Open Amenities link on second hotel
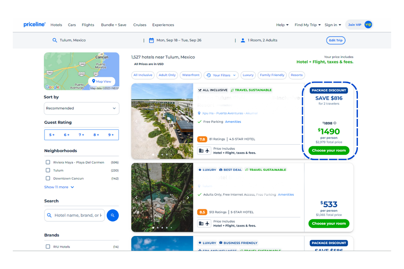The image size is (404, 269). click(286, 195)
